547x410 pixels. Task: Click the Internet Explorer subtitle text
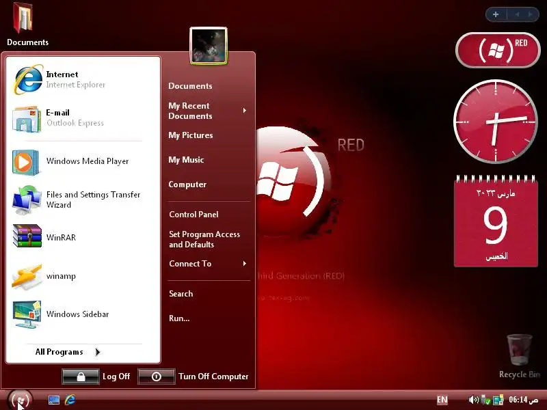(x=75, y=85)
